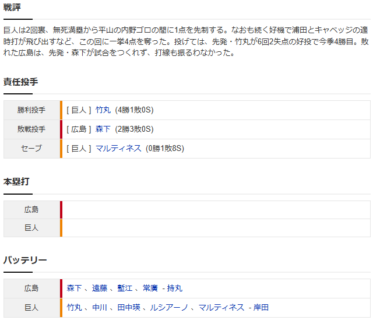Click [ 巨人 ] team tag in セーブ row
Viewport: 373px width, 320px height.
[x=79, y=149]
